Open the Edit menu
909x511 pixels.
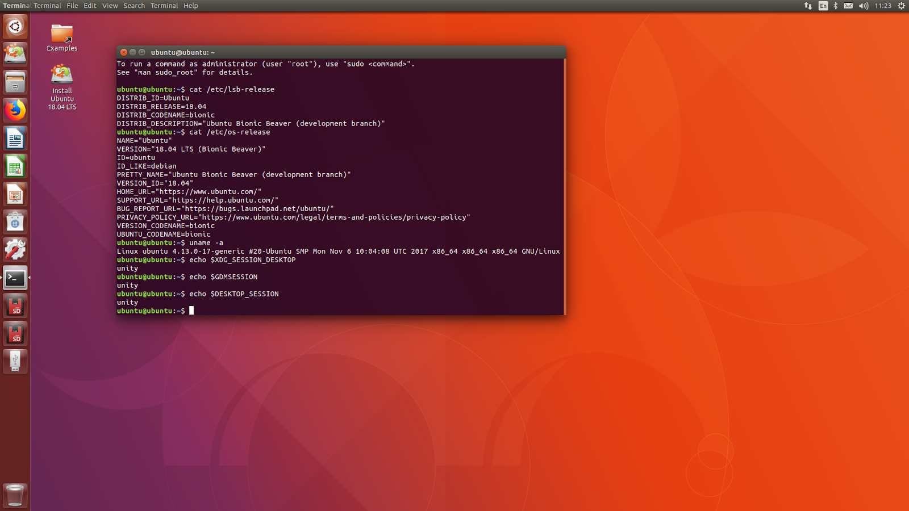point(90,6)
